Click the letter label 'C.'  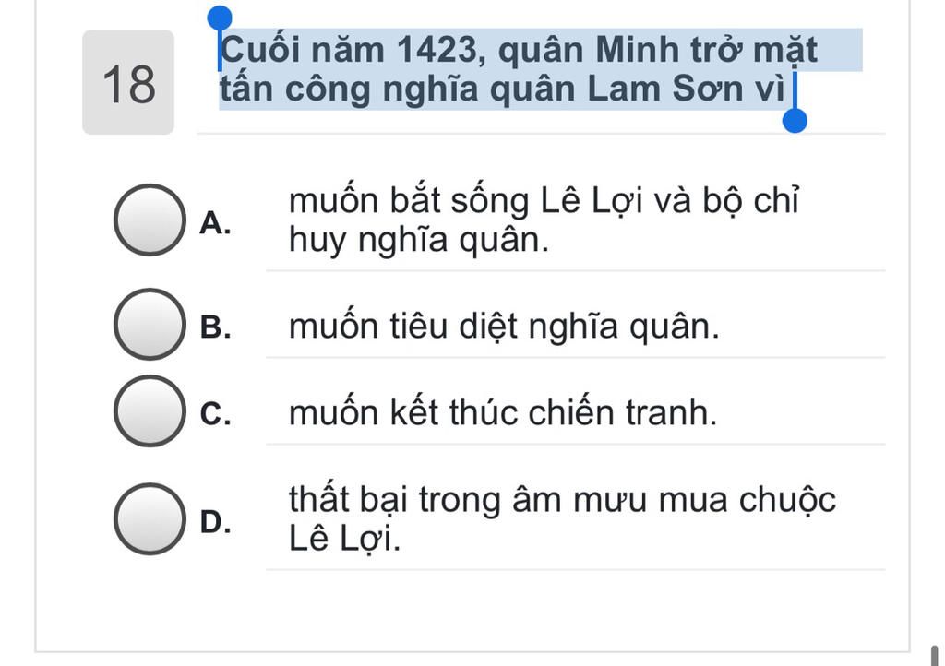point(215,413)
